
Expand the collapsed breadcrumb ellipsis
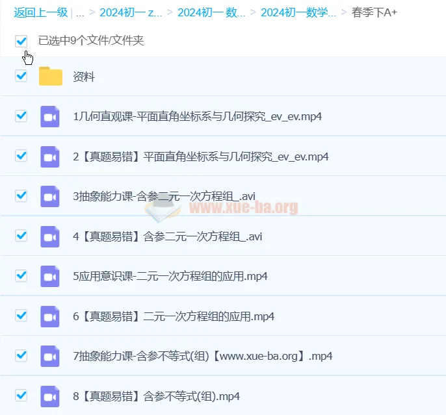(80, 12)
